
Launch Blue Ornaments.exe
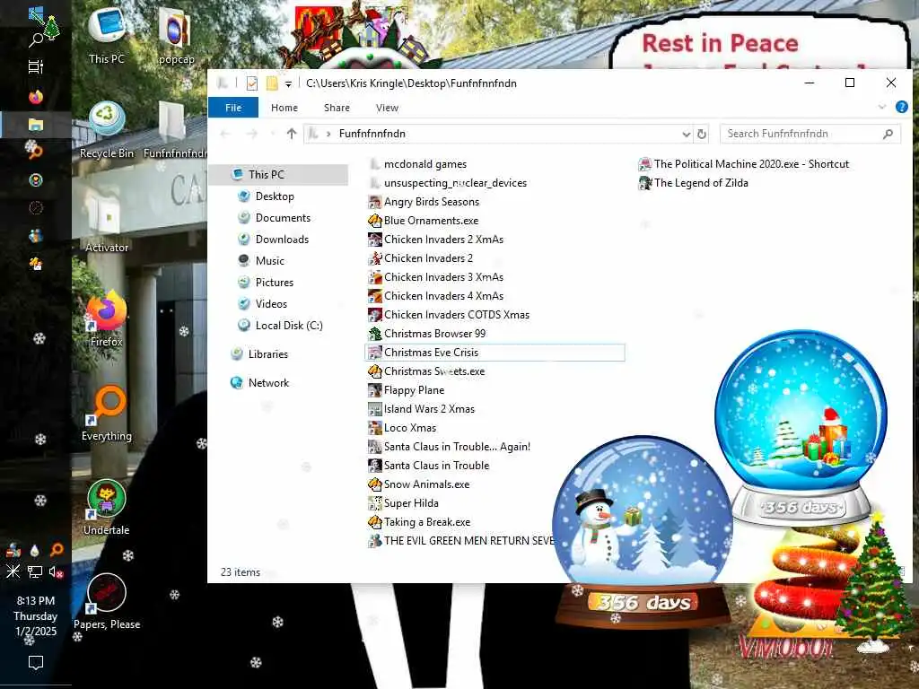pos(424,221)
